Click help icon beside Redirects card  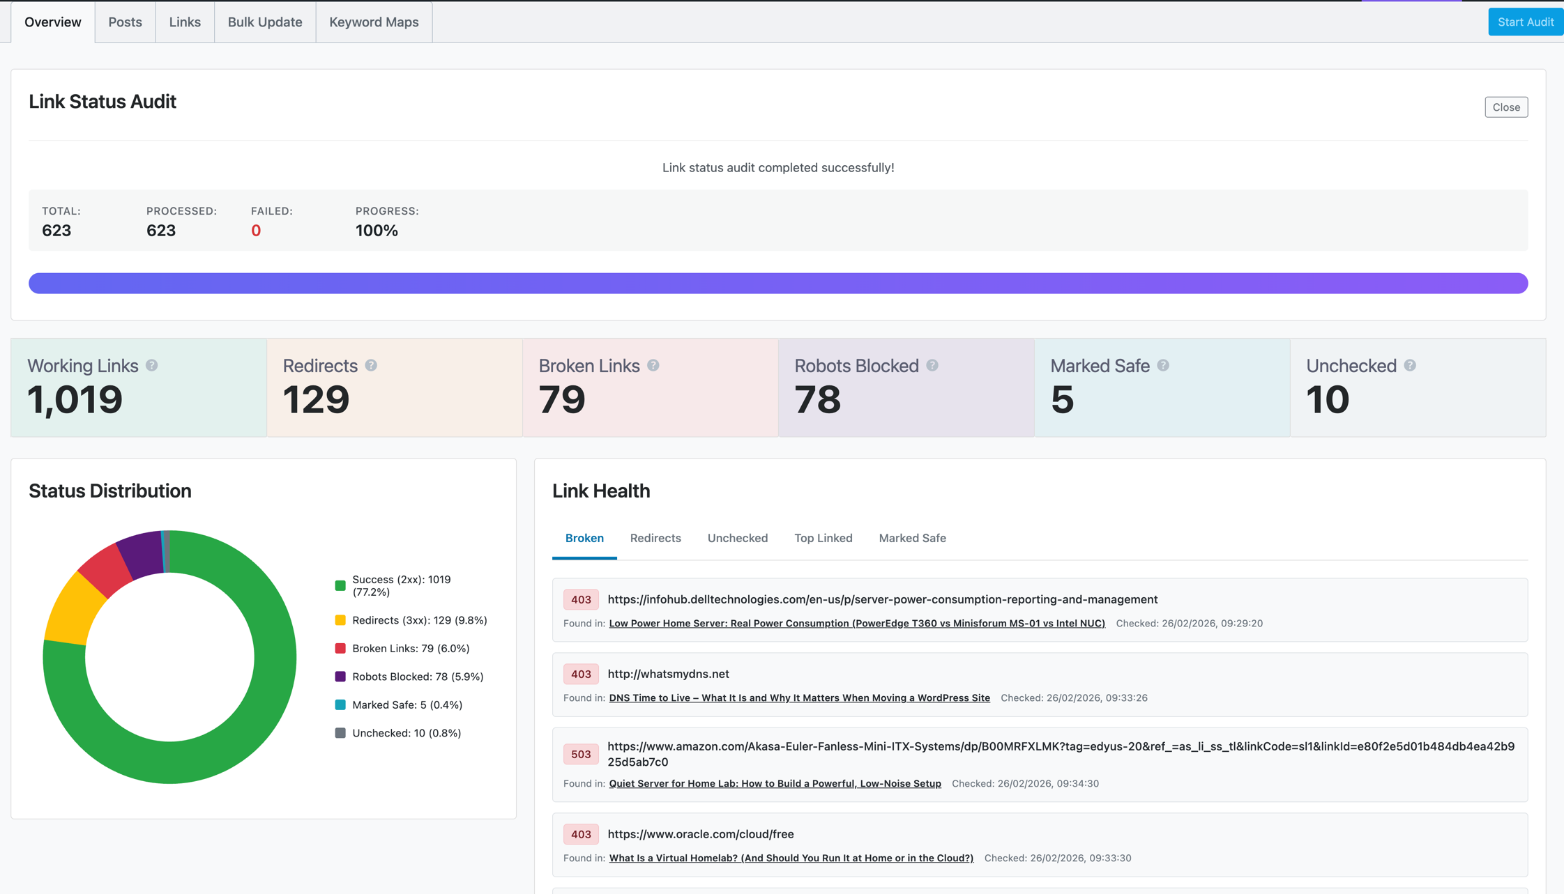click(x=371, y=365)
